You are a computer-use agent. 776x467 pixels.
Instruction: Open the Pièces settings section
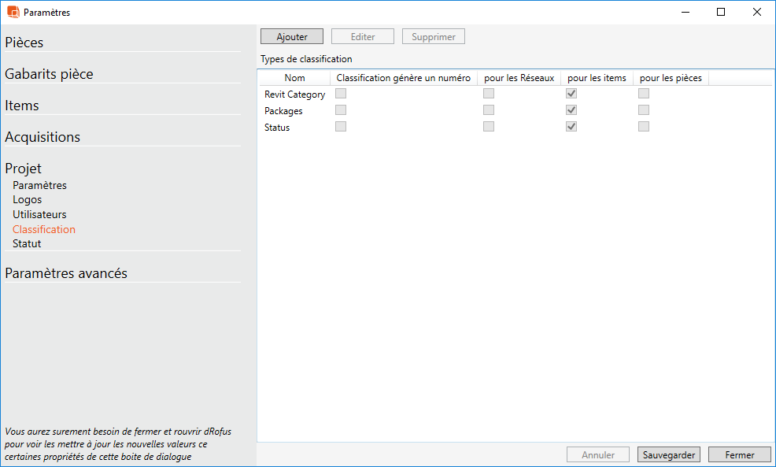click(x=24, y=43)
